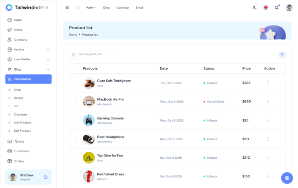Click the Home breadcrumb link
Image resolution: width=298 pixels, height=188 pixels.
pos(73,35)
